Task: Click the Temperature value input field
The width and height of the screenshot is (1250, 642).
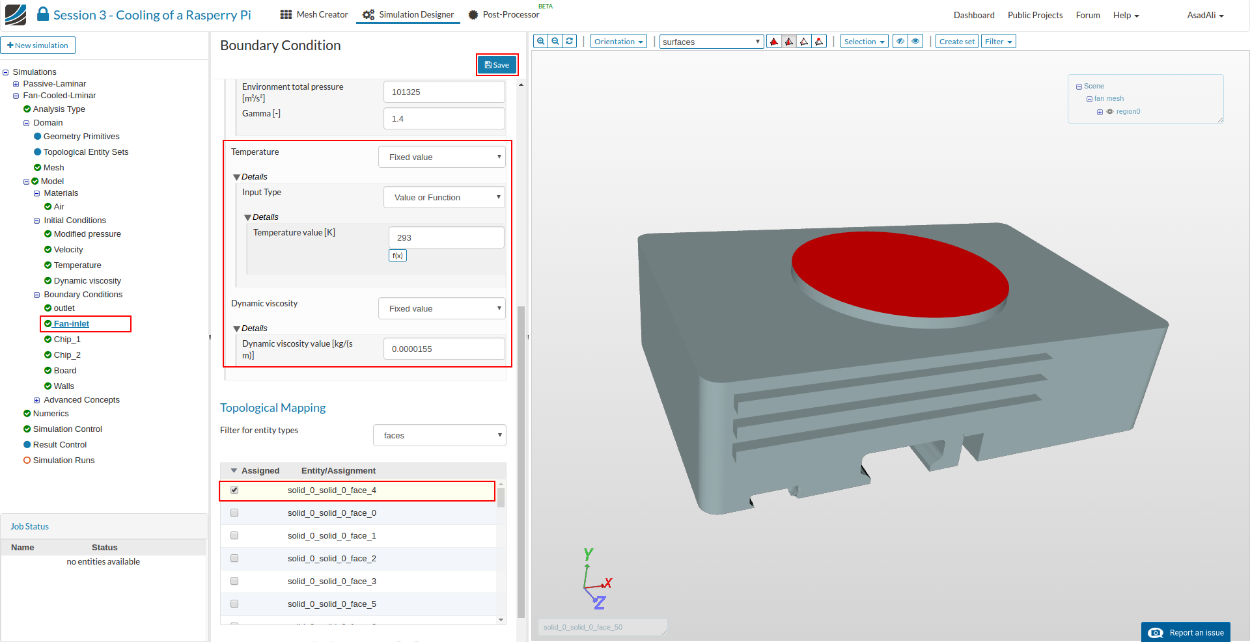Action: tap(446, 237)
